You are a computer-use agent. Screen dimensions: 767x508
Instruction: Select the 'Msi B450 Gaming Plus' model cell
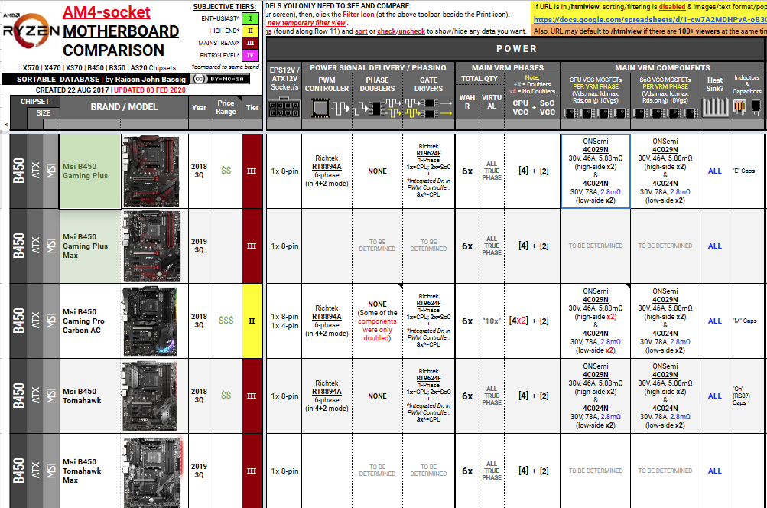click(x=90, y=171)
